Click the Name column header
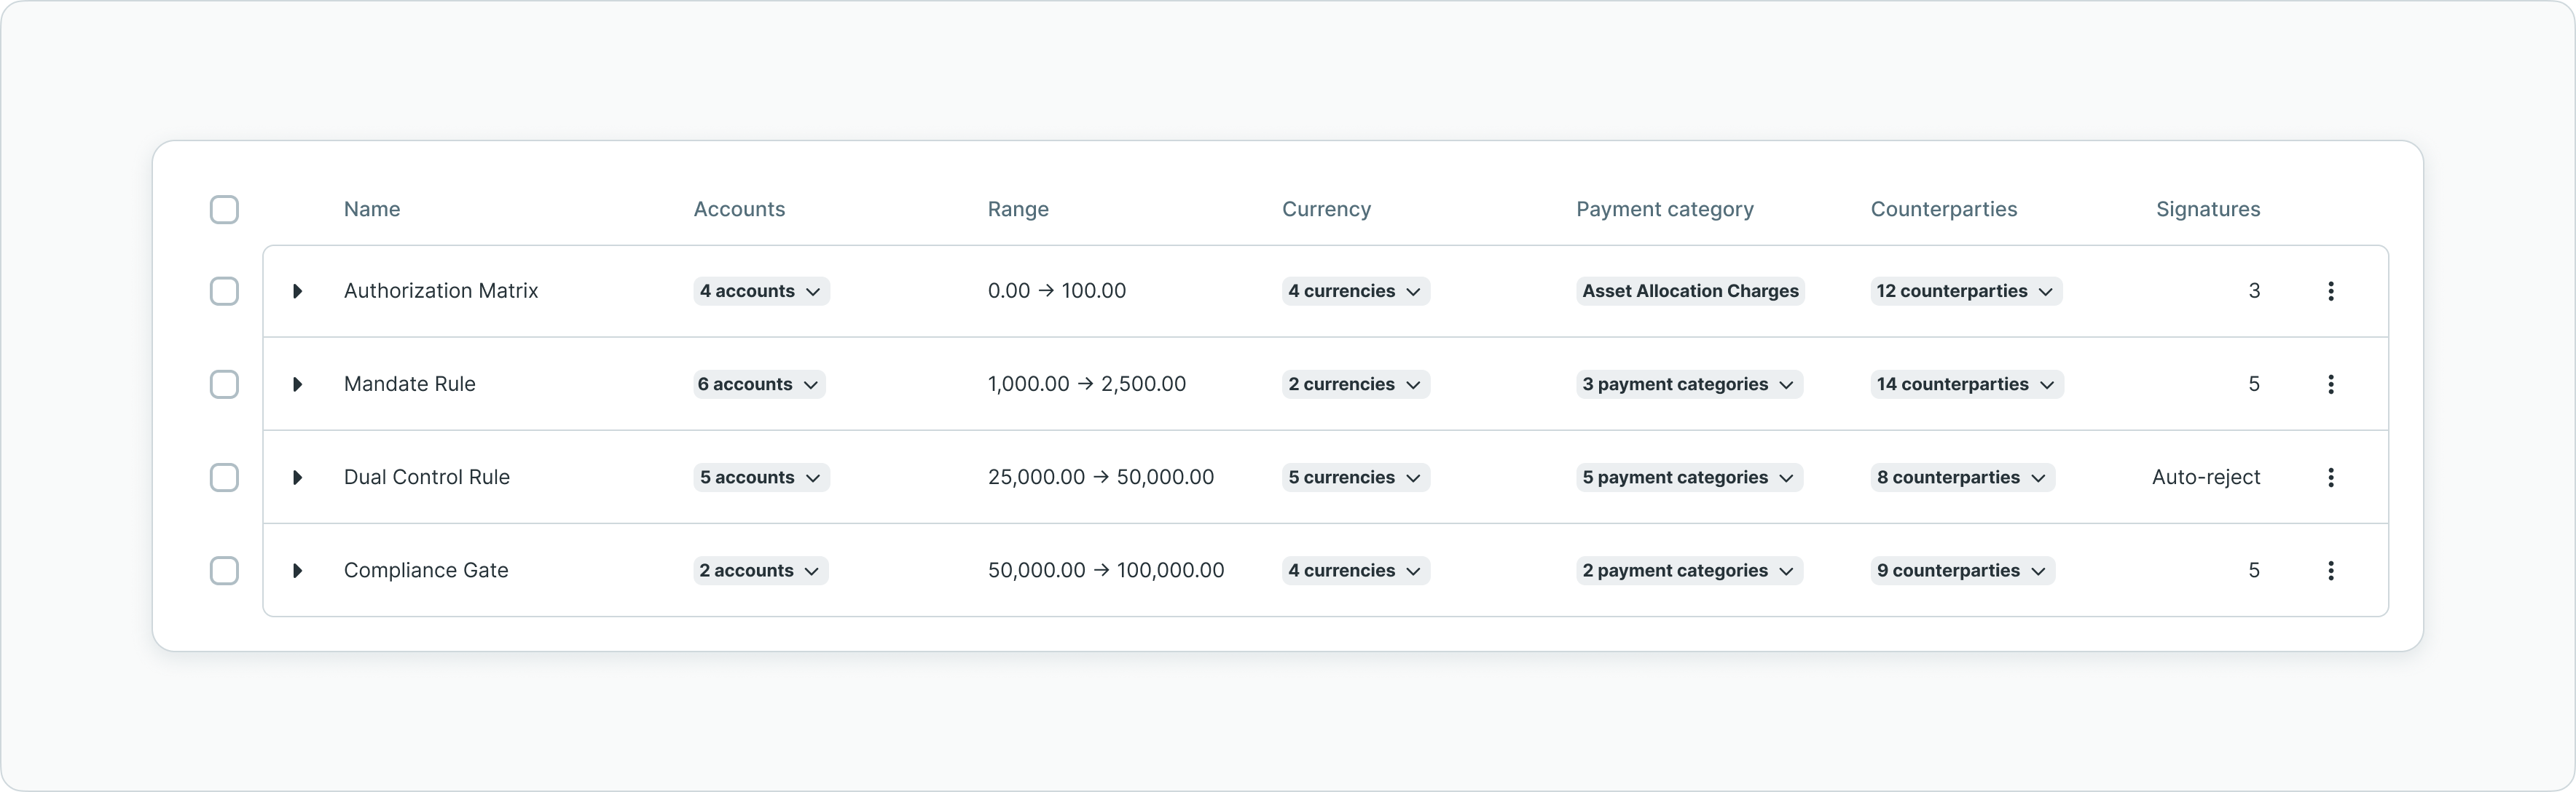Screen dimensions: 2576x792 (372, 210)
